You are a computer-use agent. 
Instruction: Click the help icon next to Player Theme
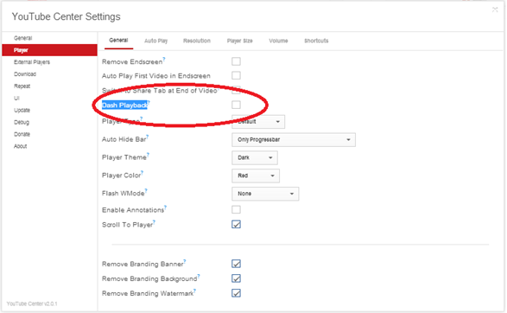pyautogui.click(x=148, y=155)
